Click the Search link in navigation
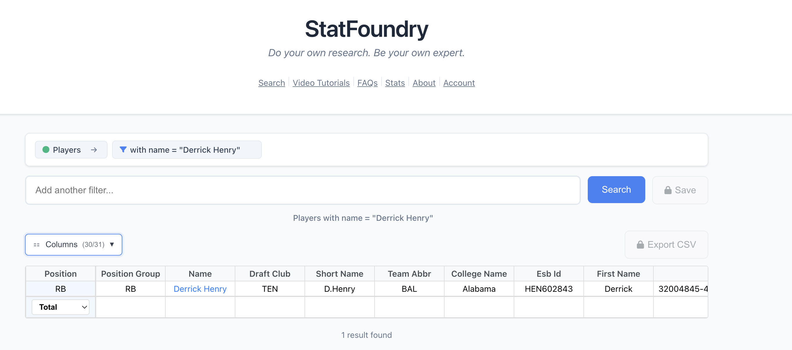The height and width of the screenshot is (350, 792). pyautogui.click(x=271, y=83)
